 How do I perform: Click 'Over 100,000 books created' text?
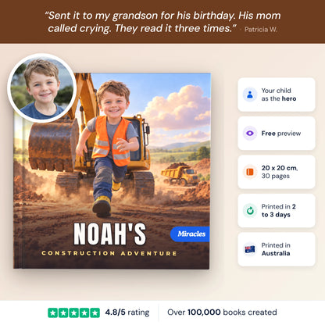222,312
